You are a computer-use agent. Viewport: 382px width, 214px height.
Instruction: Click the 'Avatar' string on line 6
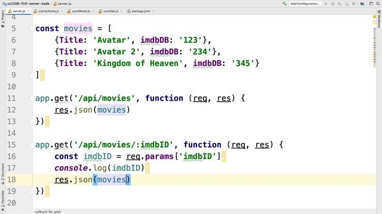[112, 40]
